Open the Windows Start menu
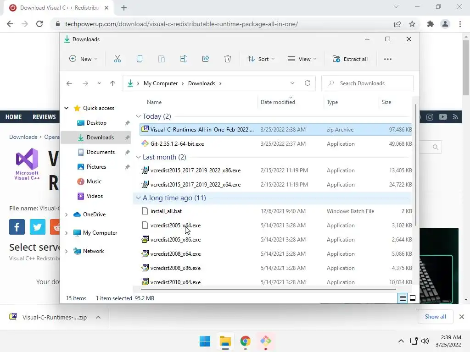Viewport: 470px width, 352px height. (x=205, y=341)
